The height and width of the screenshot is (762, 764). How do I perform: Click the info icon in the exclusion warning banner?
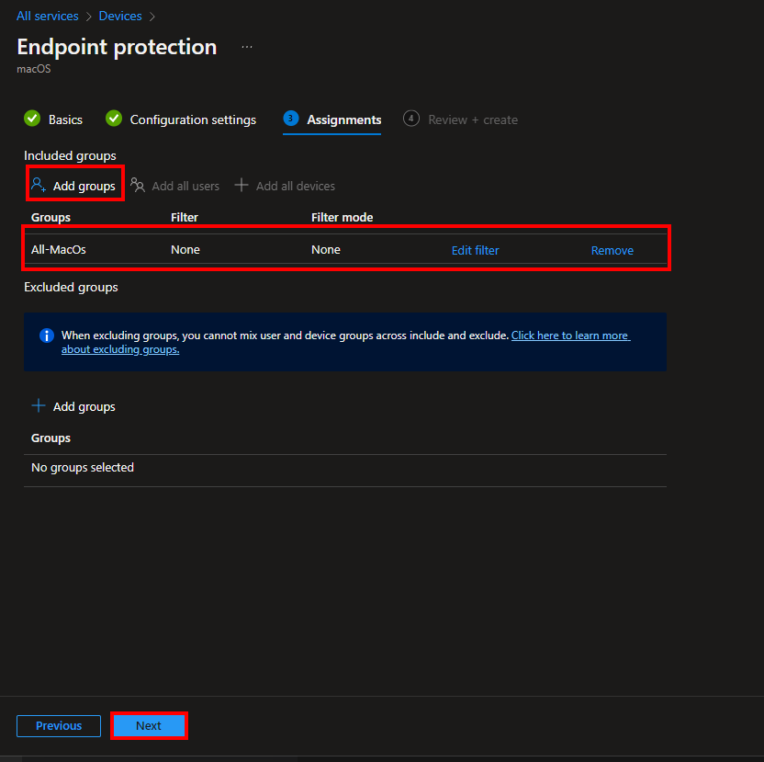47,336
